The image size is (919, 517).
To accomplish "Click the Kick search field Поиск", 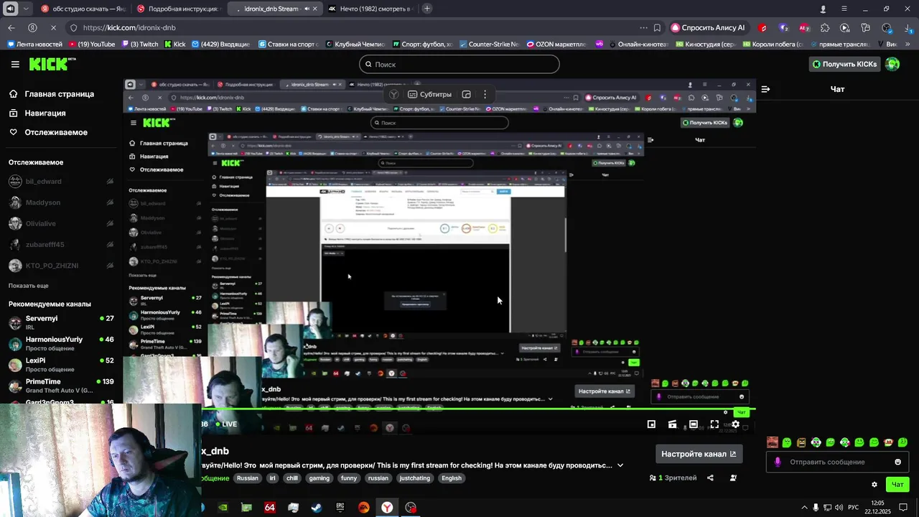I will (x=459, y=65).
